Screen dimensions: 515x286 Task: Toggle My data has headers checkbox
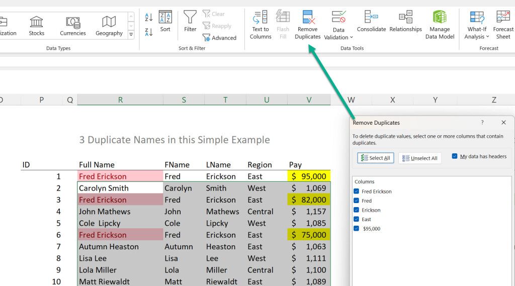coord(455,156)
